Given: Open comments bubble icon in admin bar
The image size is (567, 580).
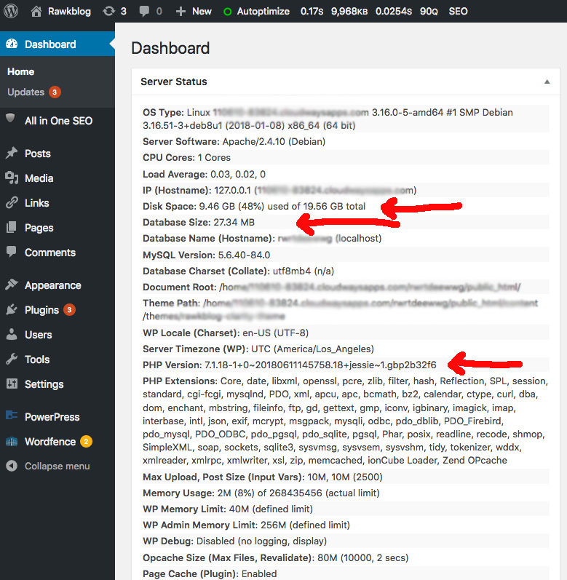Looking at the screenshot, I should click(x=144, y=12).
